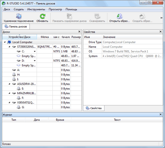Select drive E: in the device list

23,89
